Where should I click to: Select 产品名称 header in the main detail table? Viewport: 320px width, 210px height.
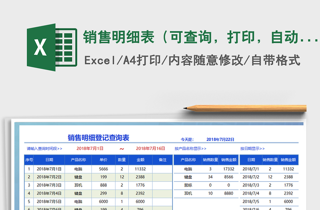[x=78, y=160]
